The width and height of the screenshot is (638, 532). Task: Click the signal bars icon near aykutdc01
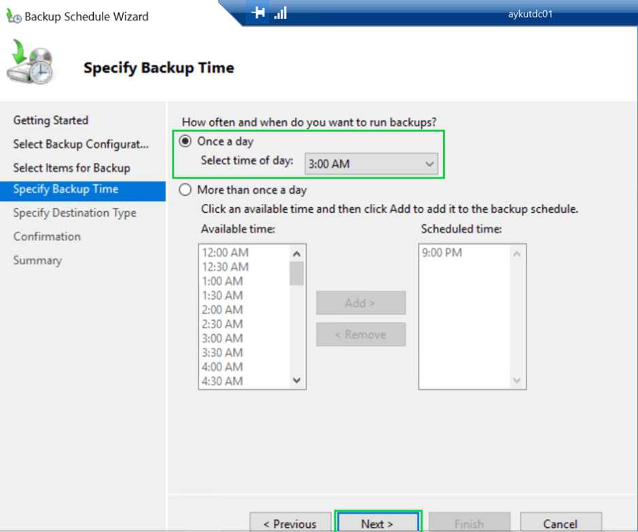[280, 12]
